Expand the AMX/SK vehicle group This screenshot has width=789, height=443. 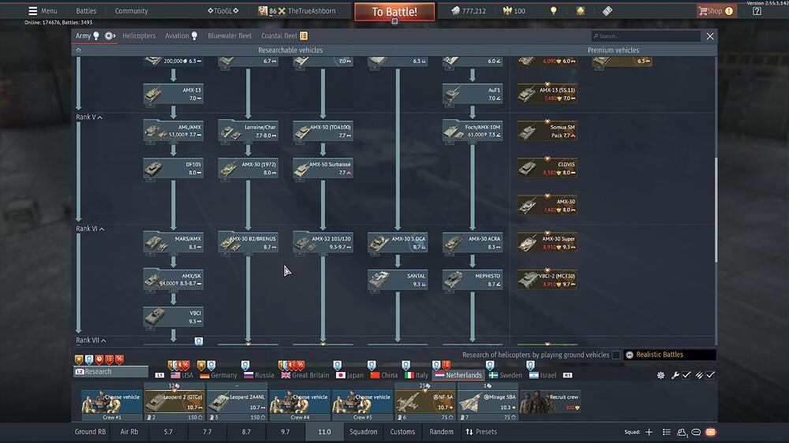pyautogui.click(x=173, y=280)
